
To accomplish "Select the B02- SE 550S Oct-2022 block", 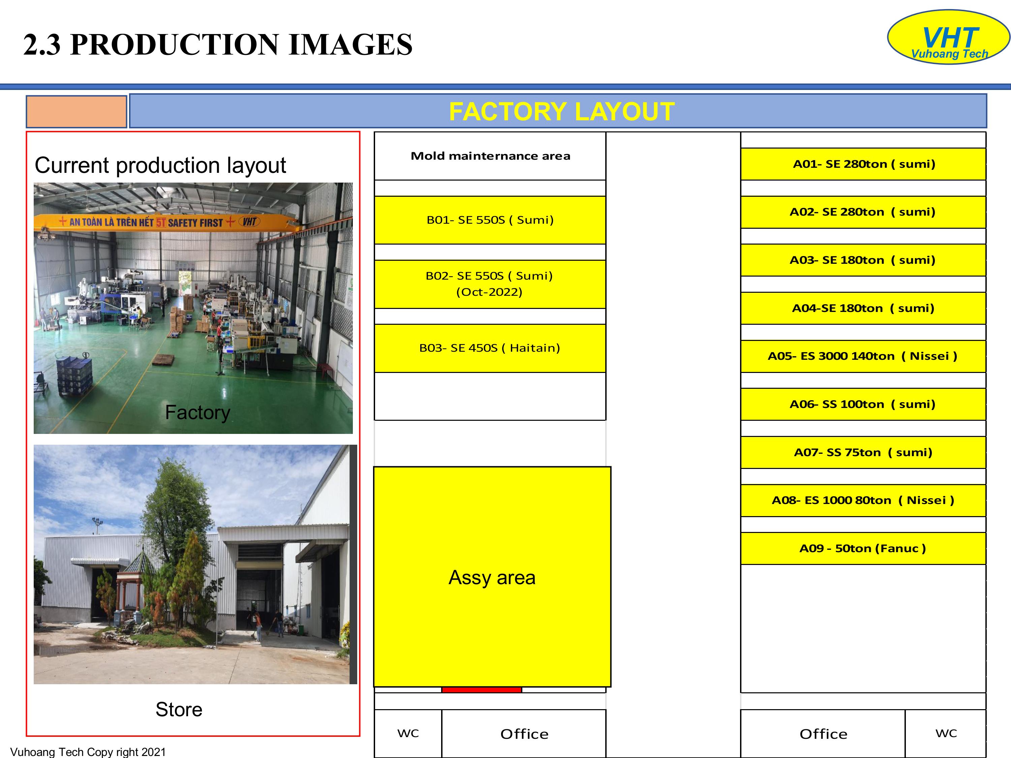I will (x=490, y=284).
